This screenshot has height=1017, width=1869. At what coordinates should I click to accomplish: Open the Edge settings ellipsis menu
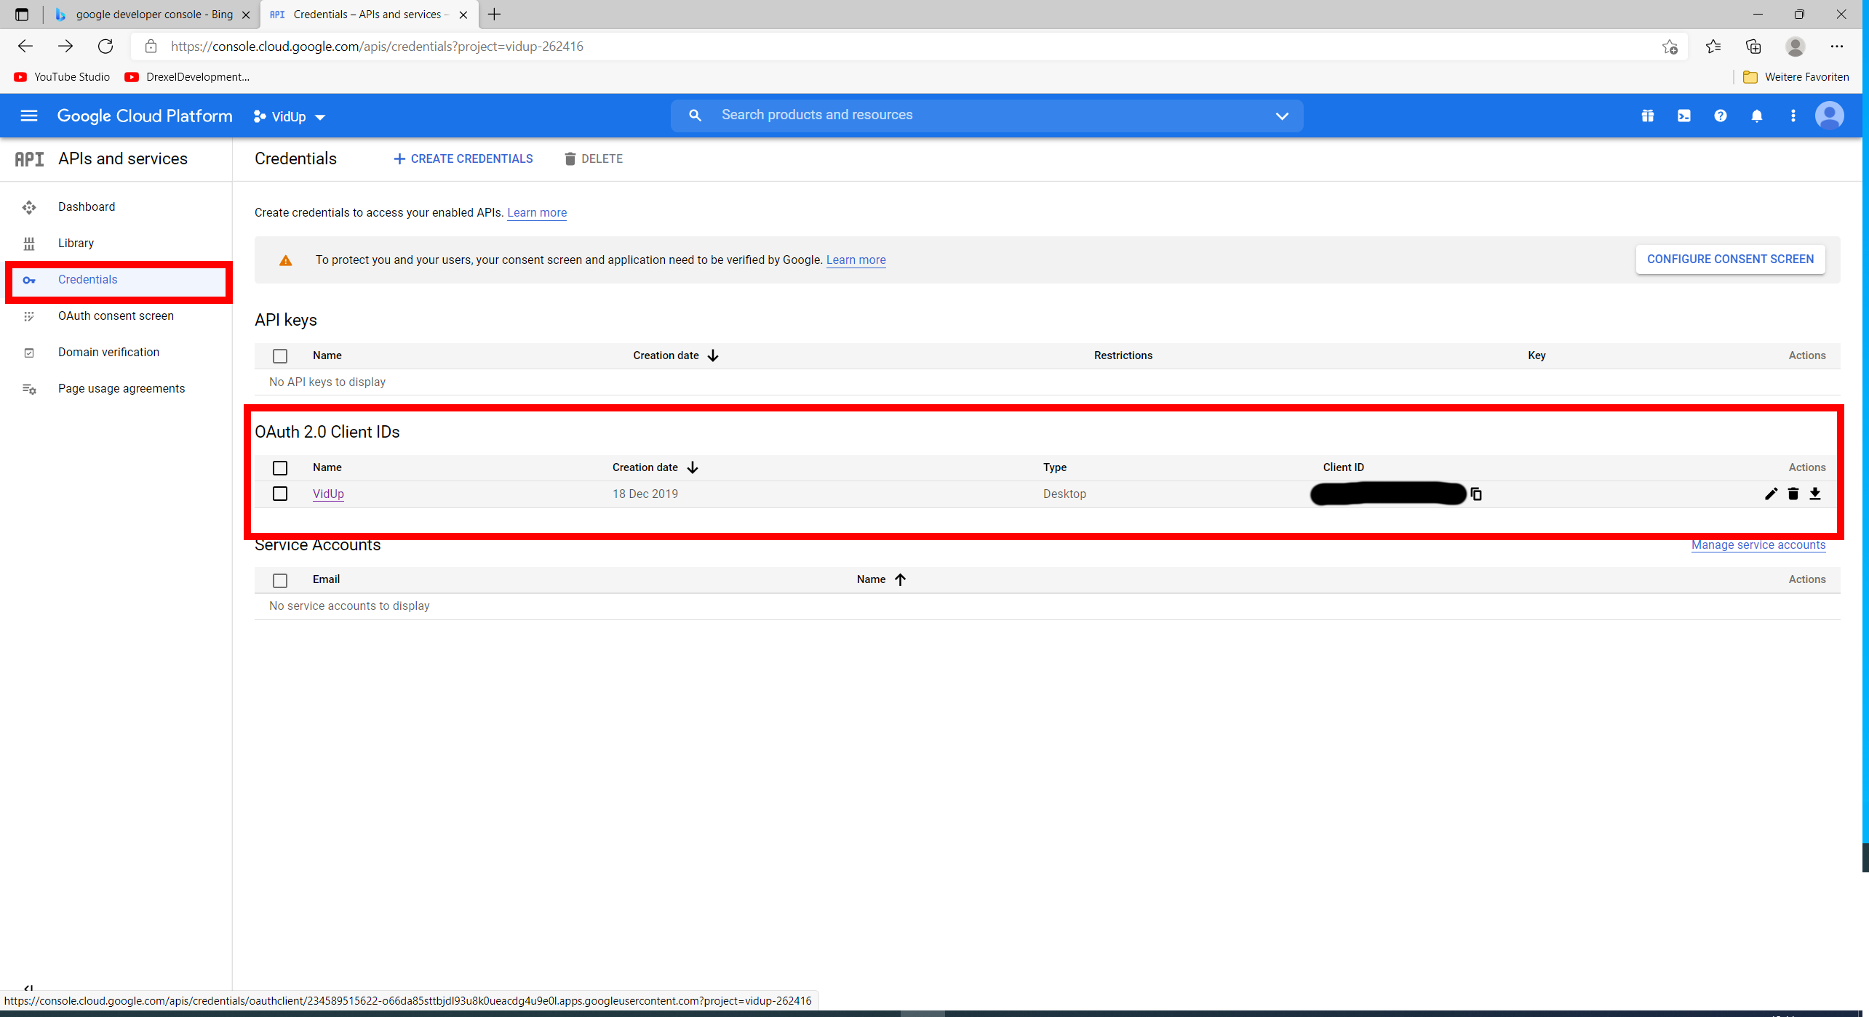tap(1837, 47)
